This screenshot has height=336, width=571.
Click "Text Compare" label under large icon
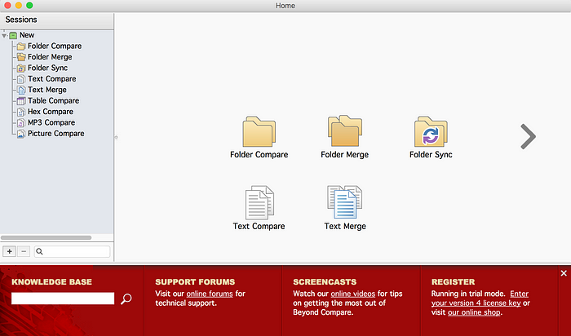(x=259, y=227)
